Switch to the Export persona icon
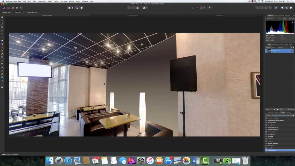The height and width of the screenshot is (166, 295). point(21,8)
